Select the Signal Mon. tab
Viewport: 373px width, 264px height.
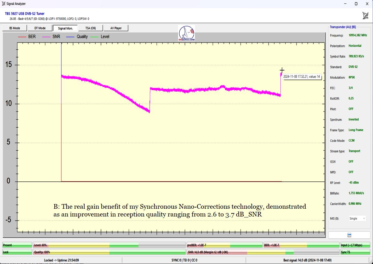point(65,28)
